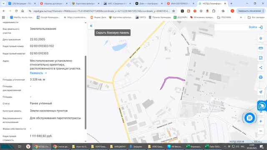The image size is (267, 150).
Task: Show more bookmarks via overflow chevron
Action: pos(241,17)
